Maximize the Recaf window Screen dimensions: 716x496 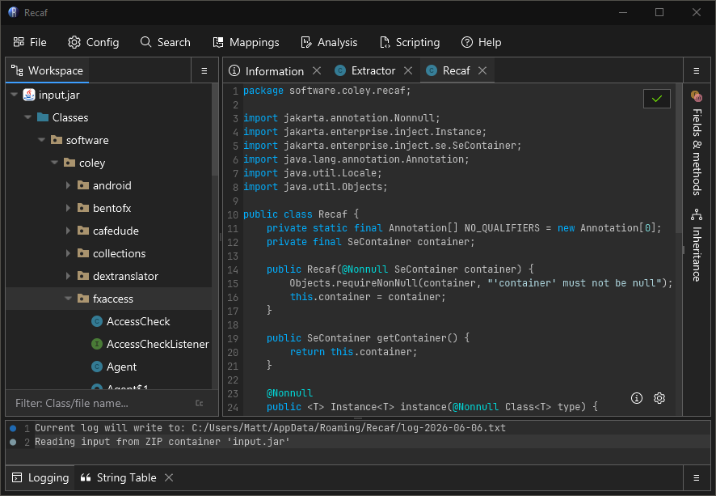659,12
